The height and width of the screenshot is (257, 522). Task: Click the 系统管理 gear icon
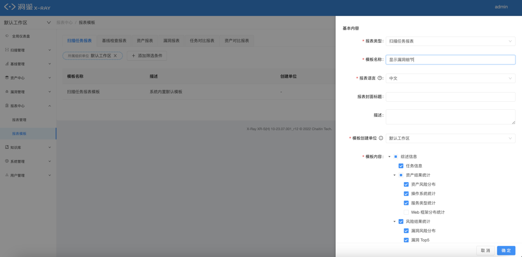click(7, 161)
